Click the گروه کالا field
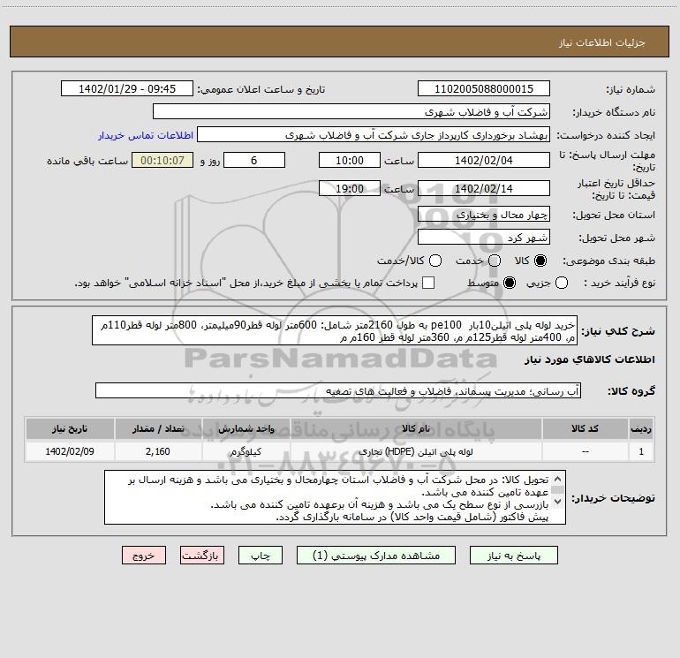This screenshot has width=680, height=658. [338, 390]
